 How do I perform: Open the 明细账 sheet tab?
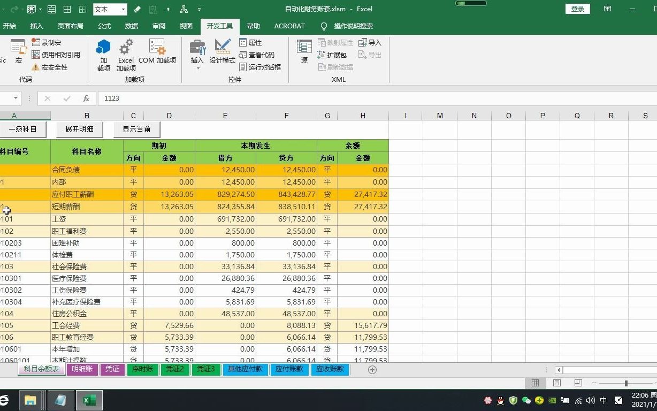coord(81,369)
